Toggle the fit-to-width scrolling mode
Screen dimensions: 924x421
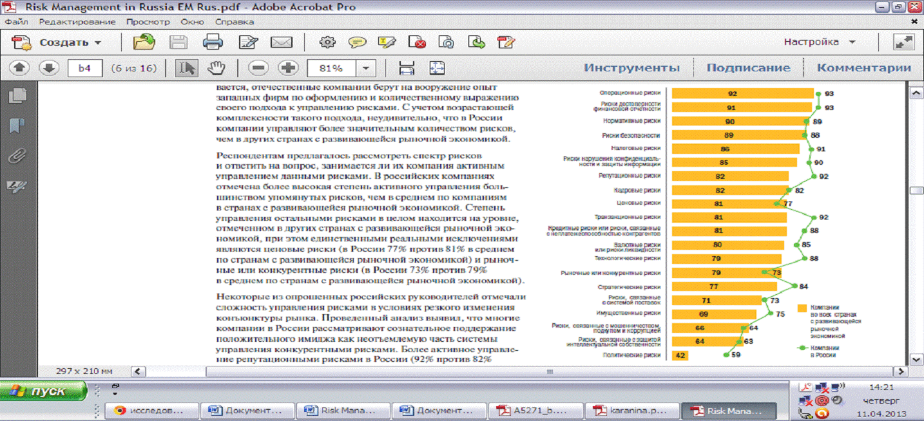(x=407, y=68)
